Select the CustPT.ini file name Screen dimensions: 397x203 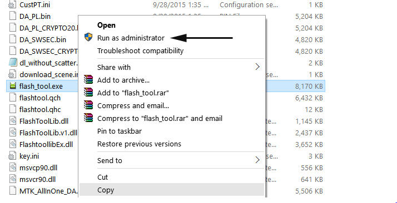pos(34,5)
